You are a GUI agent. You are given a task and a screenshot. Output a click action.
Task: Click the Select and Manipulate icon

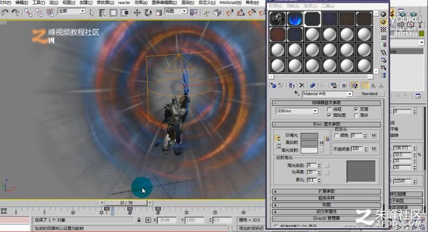pyautogui.click(x=206, y=12)
